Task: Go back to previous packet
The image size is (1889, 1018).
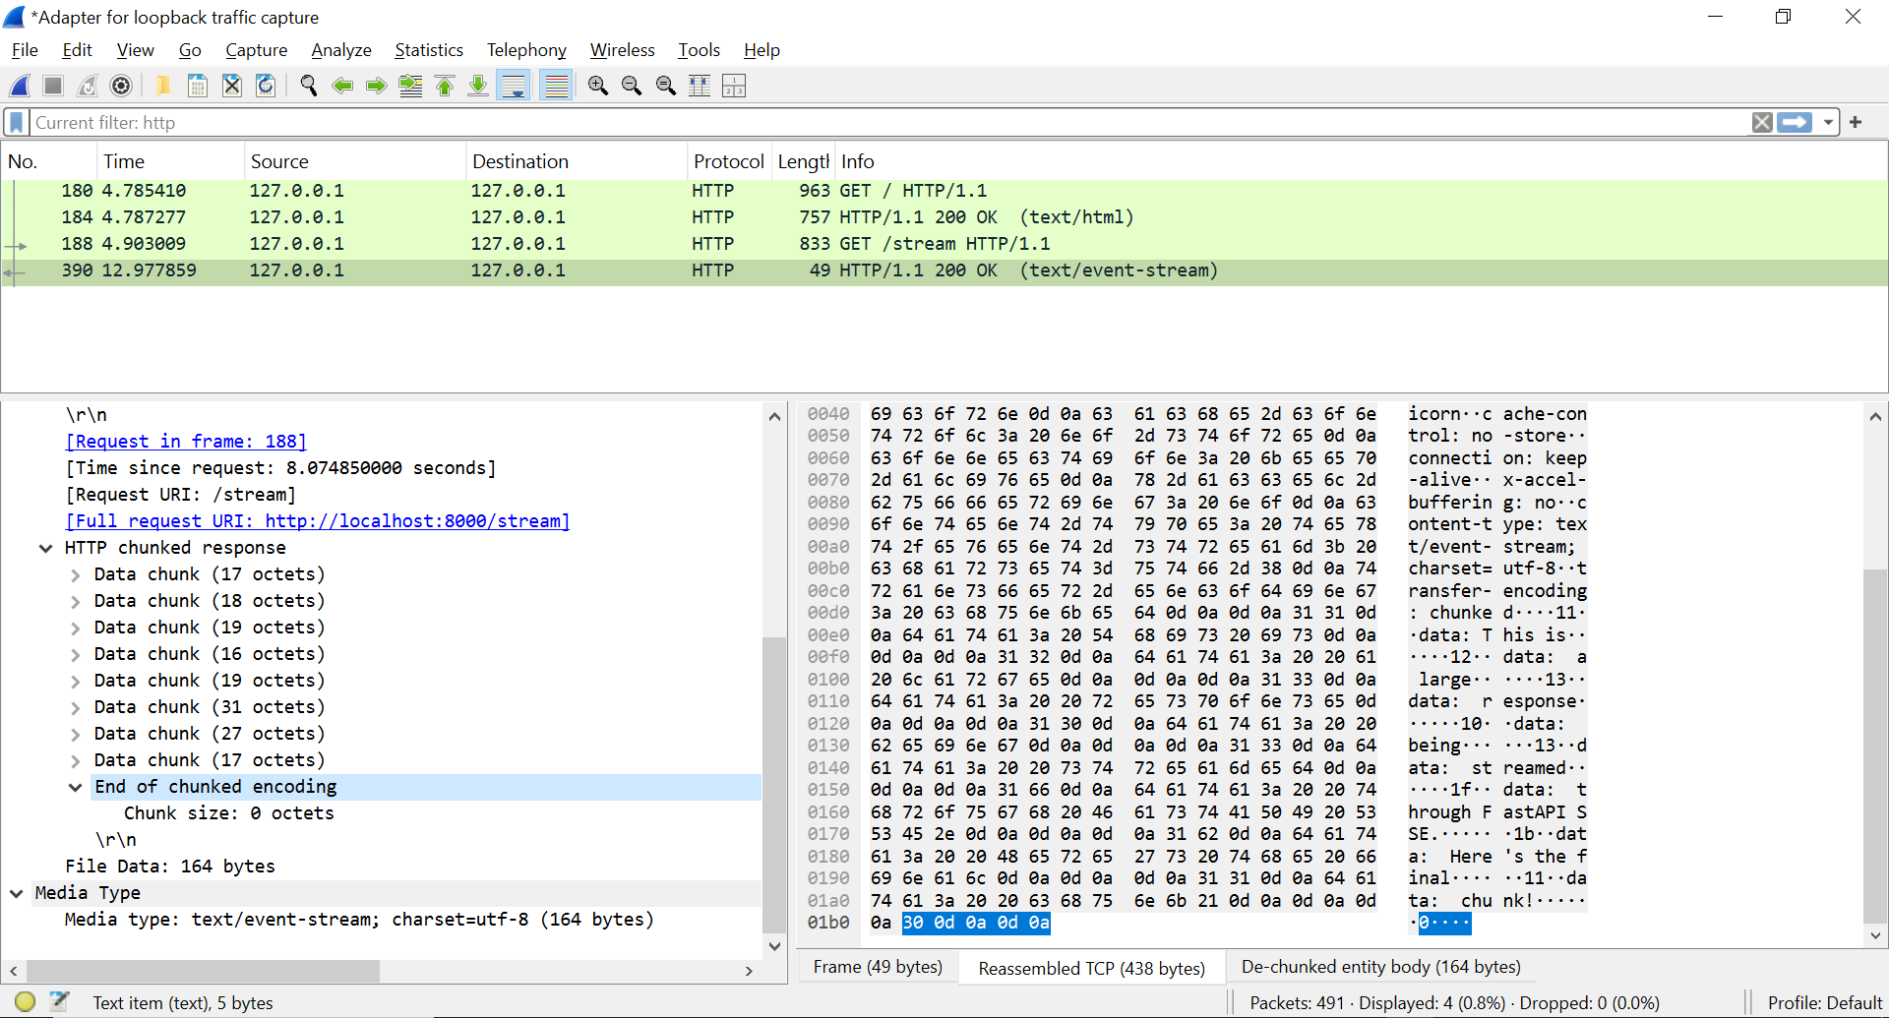Action: click(342, 87)
